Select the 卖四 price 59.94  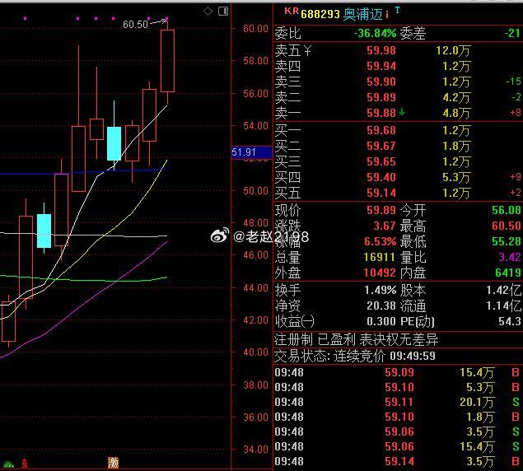point(381,67)
